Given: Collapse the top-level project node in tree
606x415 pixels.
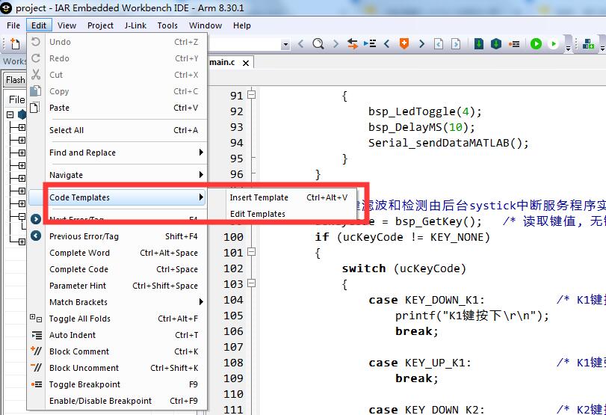Looking at the screenshot, I should coord(10,114).
